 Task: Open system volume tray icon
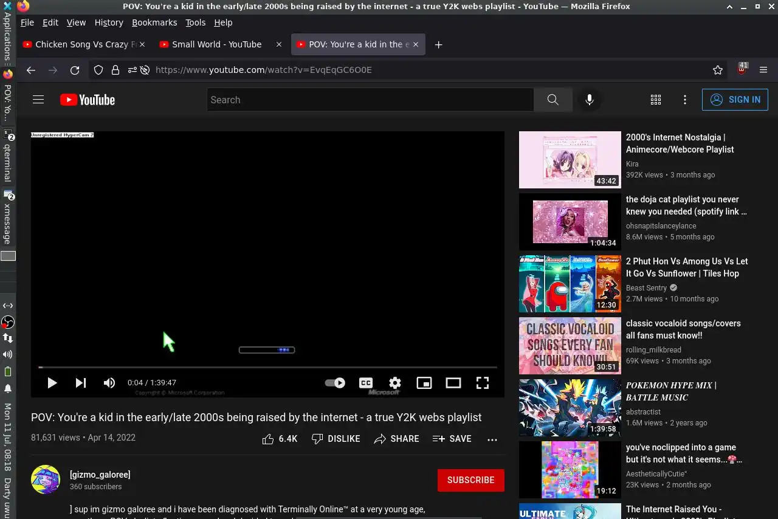pyautogui.click(x=8, y=354)
